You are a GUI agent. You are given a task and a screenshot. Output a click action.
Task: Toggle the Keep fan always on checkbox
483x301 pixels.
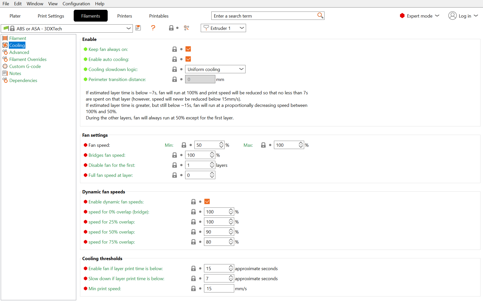click(x=188, y=49)
